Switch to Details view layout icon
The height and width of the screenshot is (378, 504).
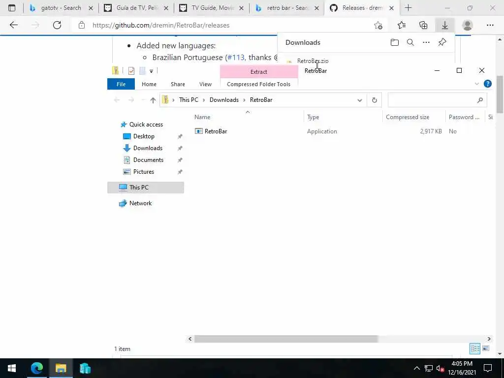click(x=475, y=349)
